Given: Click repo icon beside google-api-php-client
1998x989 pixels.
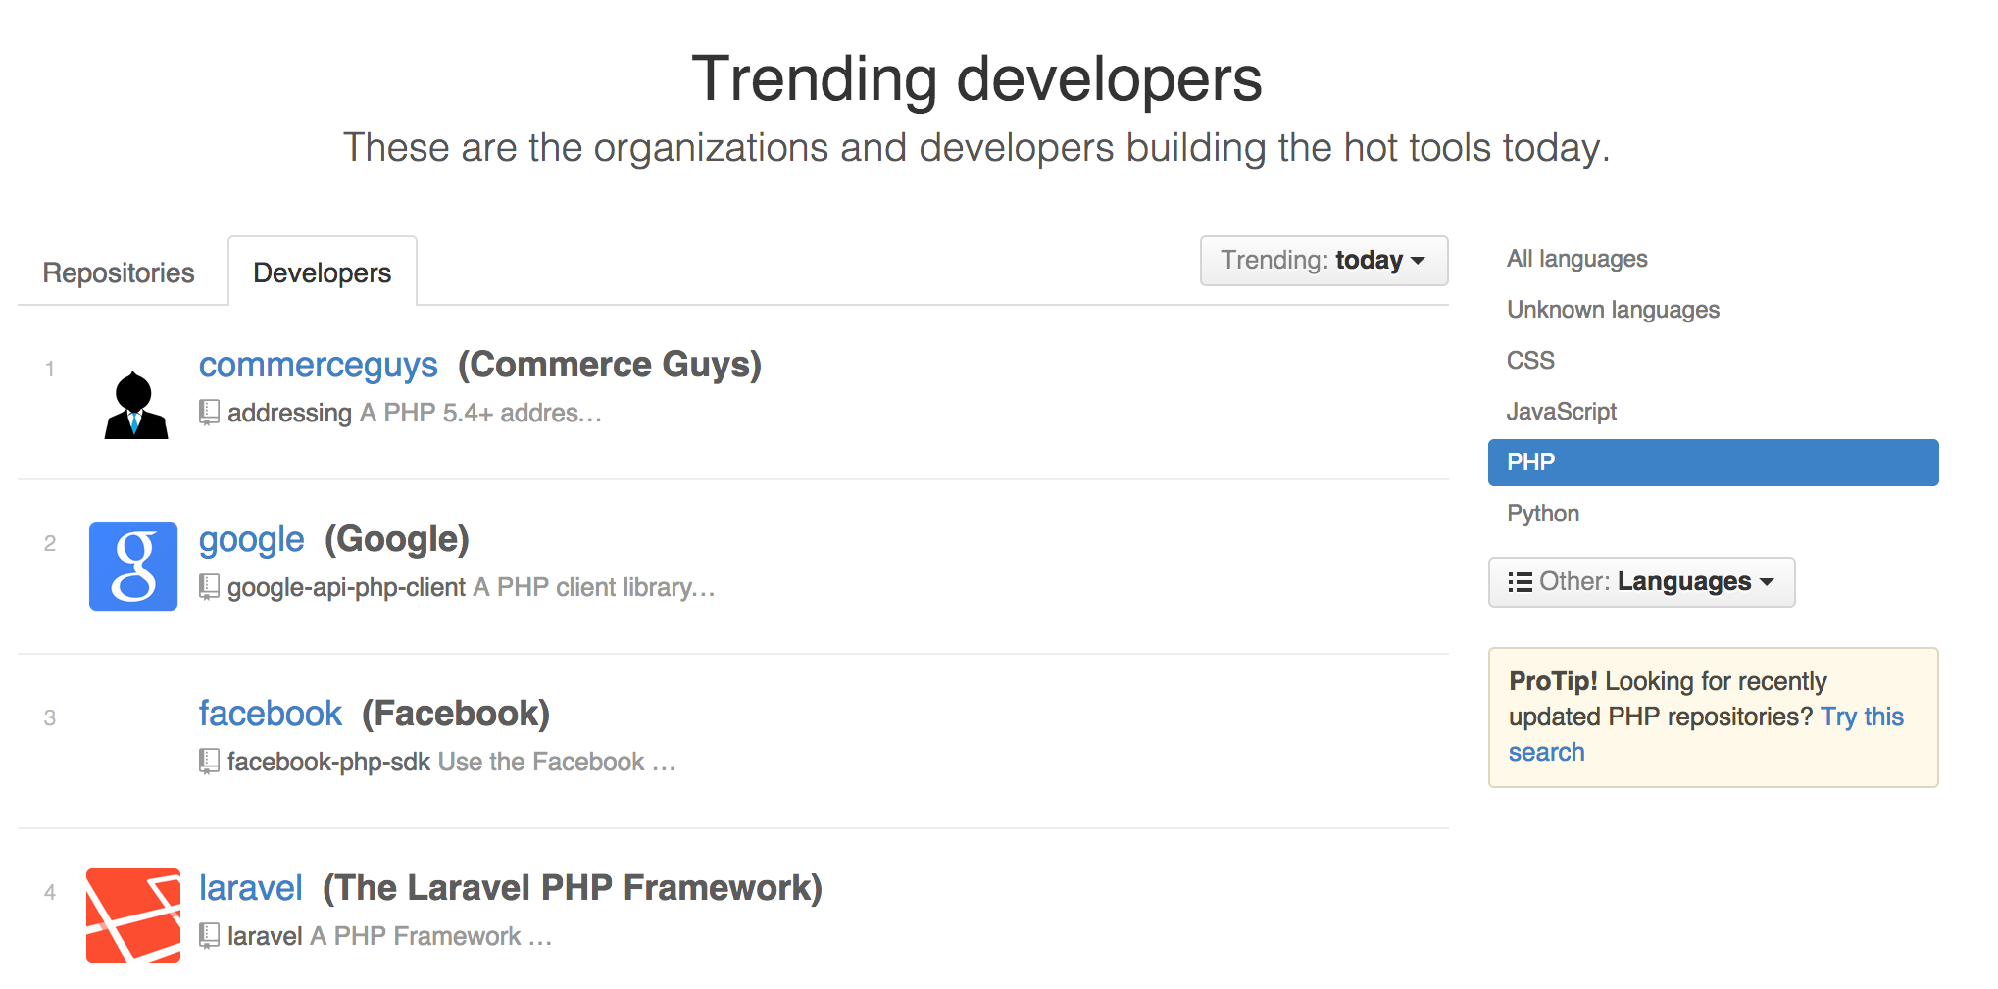Looking at the screenshot, I should 209,587.
